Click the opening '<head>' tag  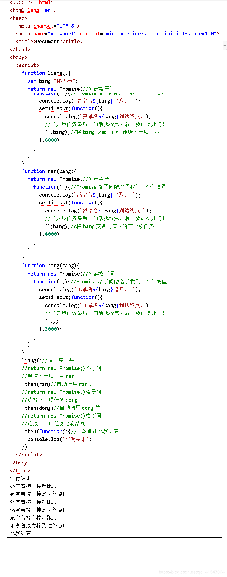[x=19, y=18]
